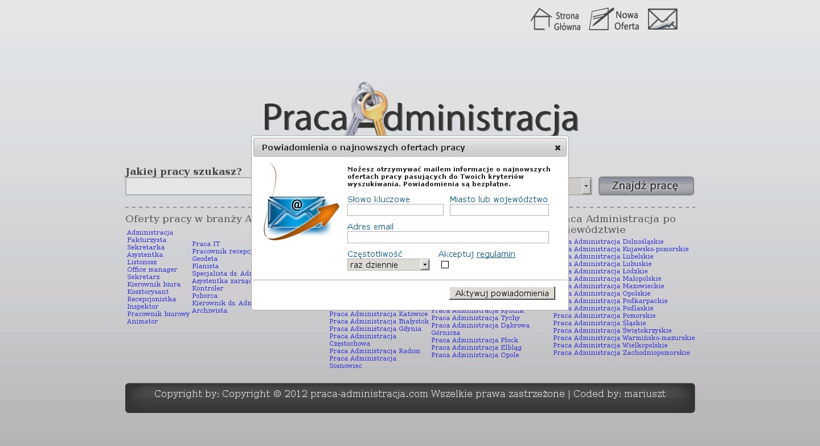The width and height of the screenshot is (820, 446).
Task: Open Praca Administracja Gdynia link
Action: pyautogui.click(x=375, y=329)
